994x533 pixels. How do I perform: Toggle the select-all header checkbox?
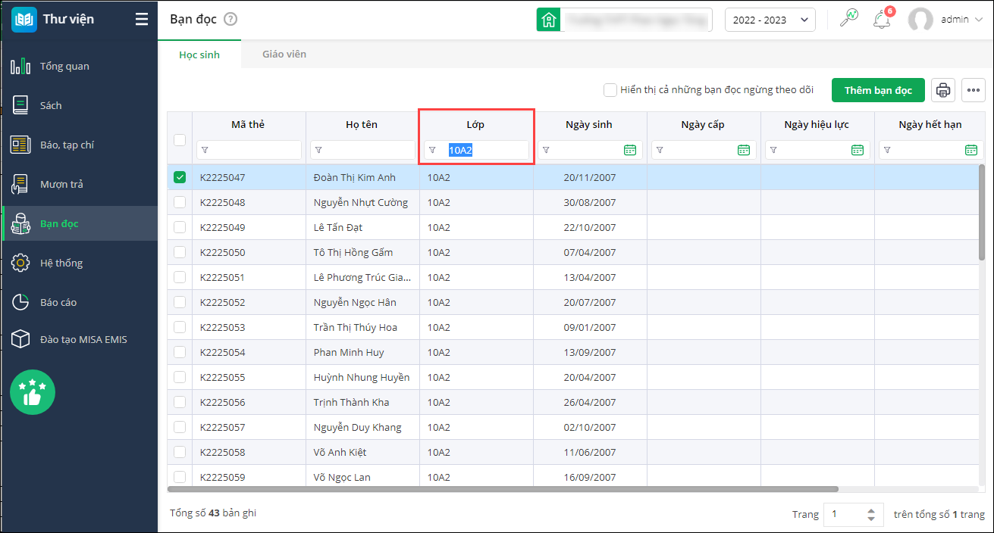180,139
